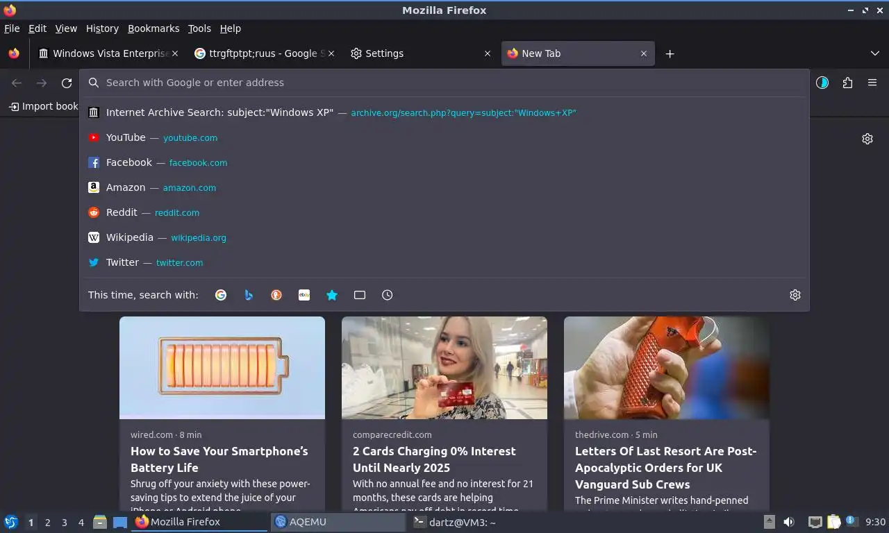Click the 9:30 taskbar clock
This screenshot has width=889, height=533.
tap(875, 522)
